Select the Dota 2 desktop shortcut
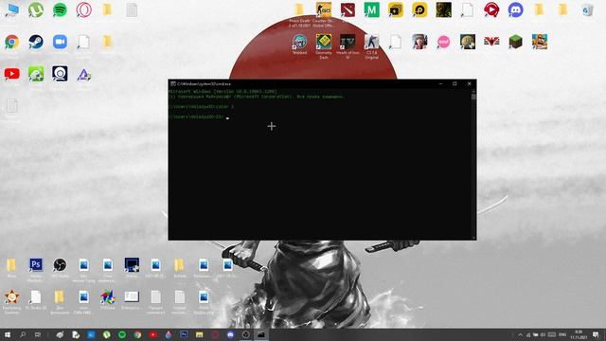Screen dimensions: 606x341 point(348,10)
